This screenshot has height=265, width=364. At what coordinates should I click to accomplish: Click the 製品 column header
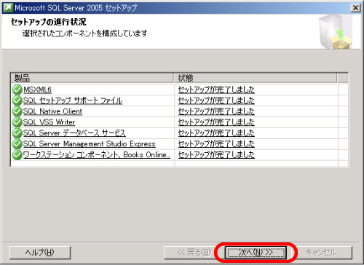click(x=92, y=78)
